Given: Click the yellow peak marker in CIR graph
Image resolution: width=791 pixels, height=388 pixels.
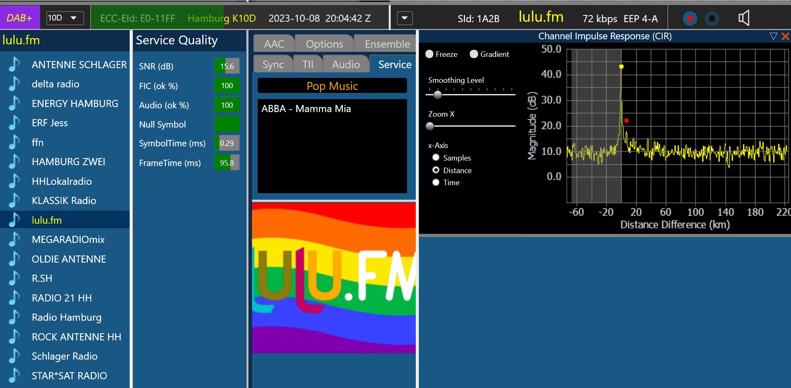Looking at the screenshot, I should point(621,66).
